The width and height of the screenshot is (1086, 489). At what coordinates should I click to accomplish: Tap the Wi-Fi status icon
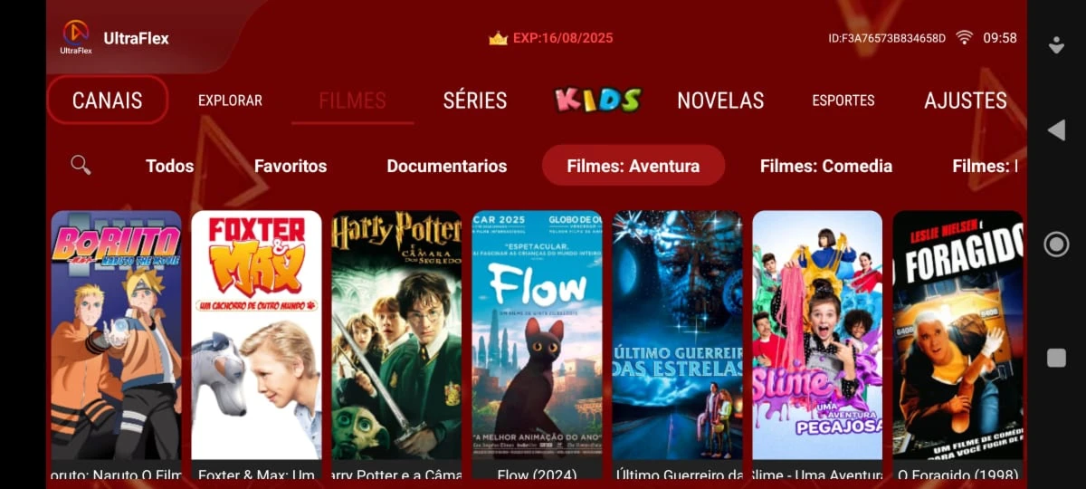click(965, 37)
